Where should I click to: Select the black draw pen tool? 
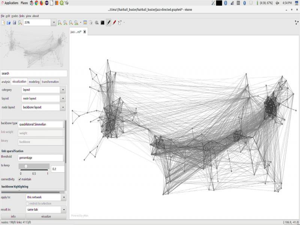(x=109, y=22)
